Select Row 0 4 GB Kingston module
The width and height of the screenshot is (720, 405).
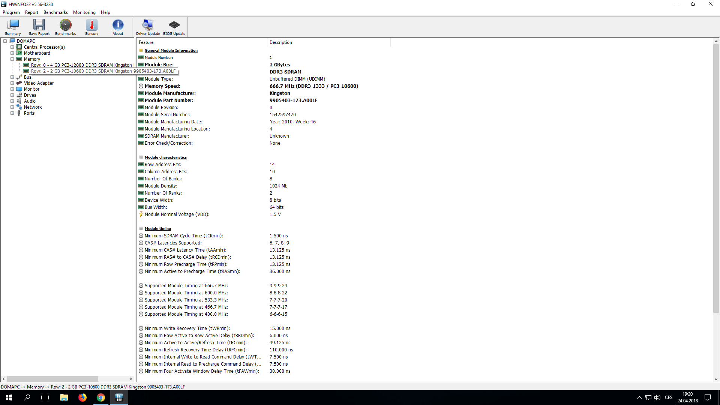(x=81, y=65)
